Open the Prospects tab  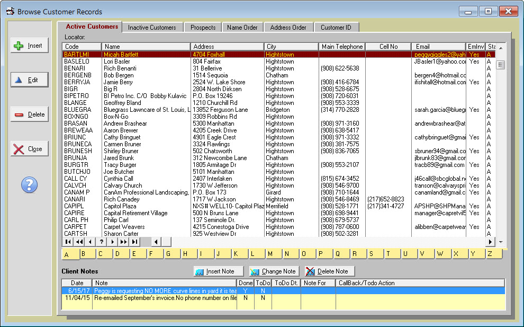[x=203, y=28]
